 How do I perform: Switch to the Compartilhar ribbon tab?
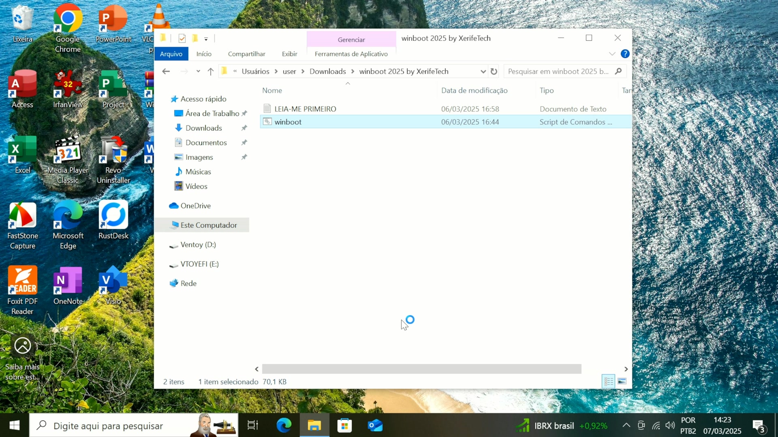pos(246,54)
